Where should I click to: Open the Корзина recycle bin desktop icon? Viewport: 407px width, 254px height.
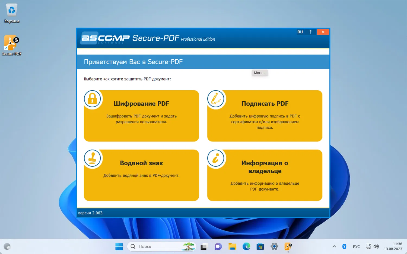point(12,13)
